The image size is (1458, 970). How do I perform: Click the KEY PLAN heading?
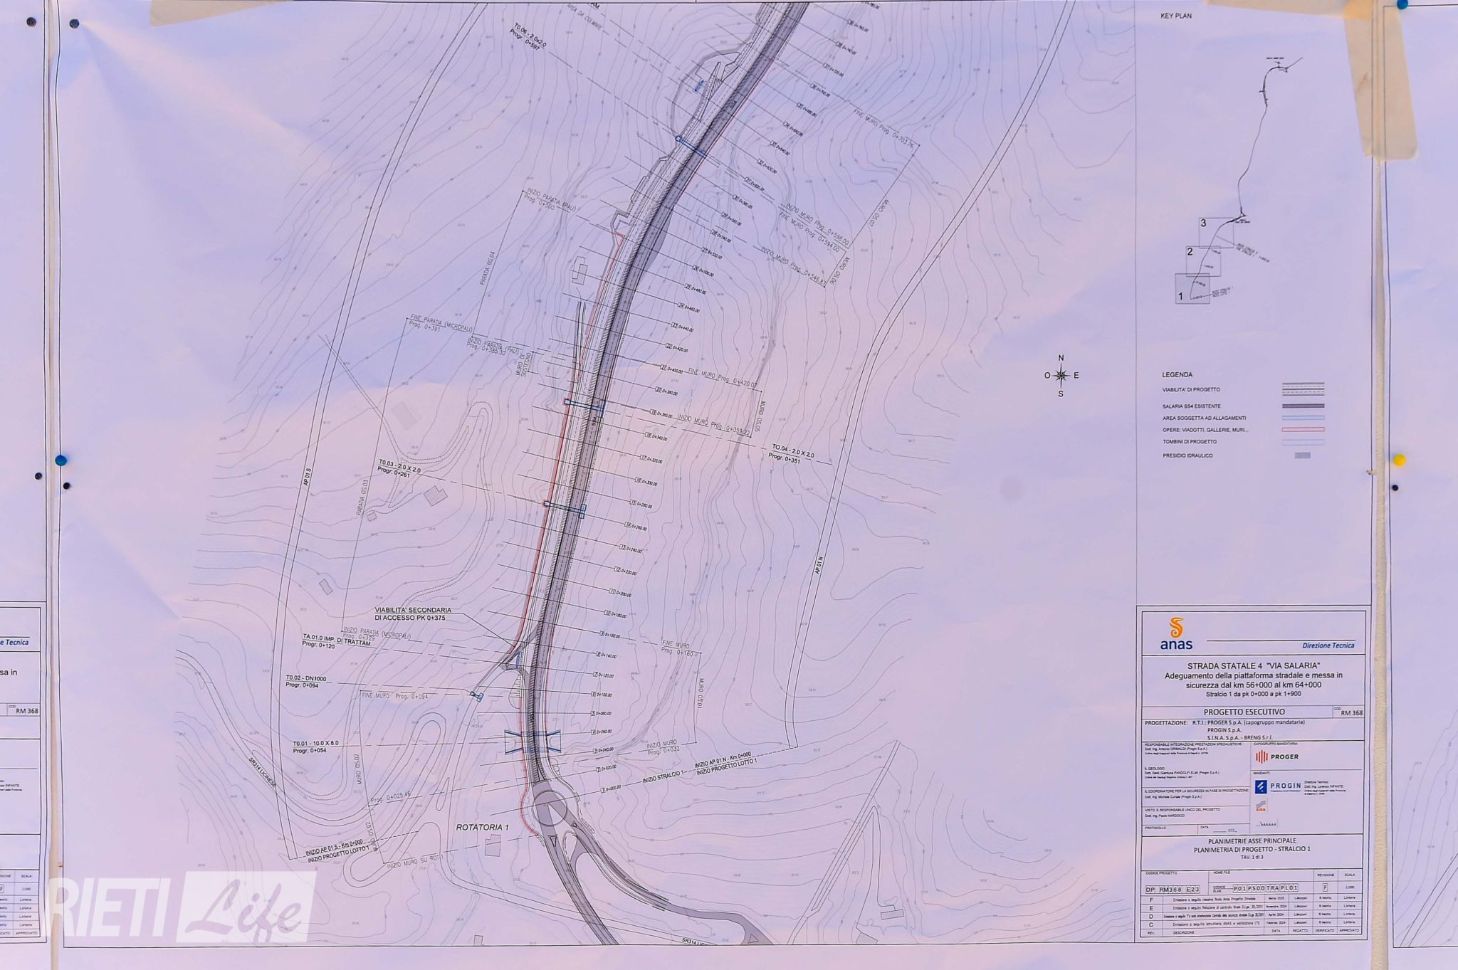pos(1175,16)
